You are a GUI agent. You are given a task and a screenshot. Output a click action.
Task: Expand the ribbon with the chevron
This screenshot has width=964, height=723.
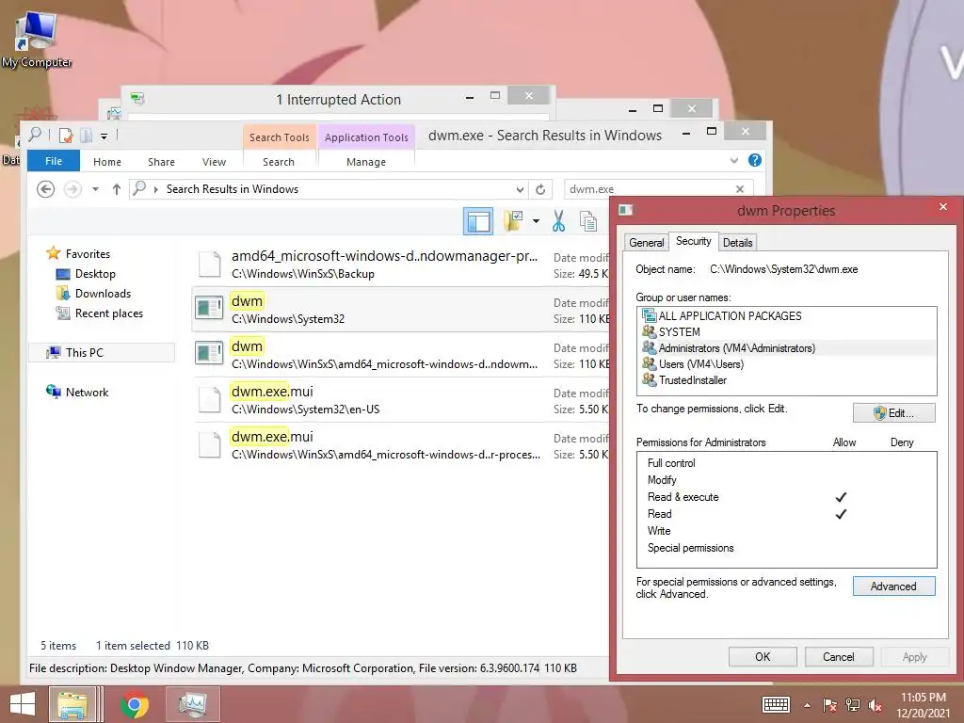pyautogui.click(x=734, y=160)
